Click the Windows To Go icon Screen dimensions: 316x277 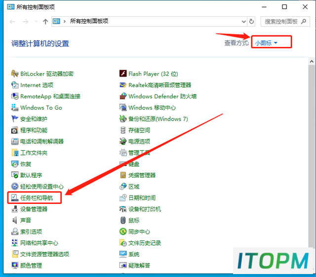click(x=15, y=108)
